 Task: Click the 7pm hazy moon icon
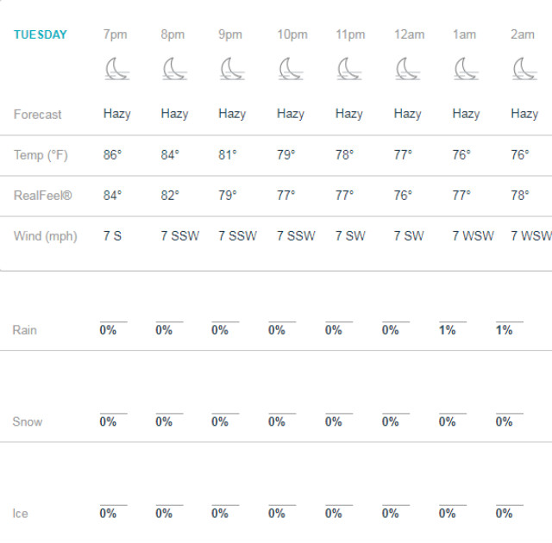coord(116,69)
